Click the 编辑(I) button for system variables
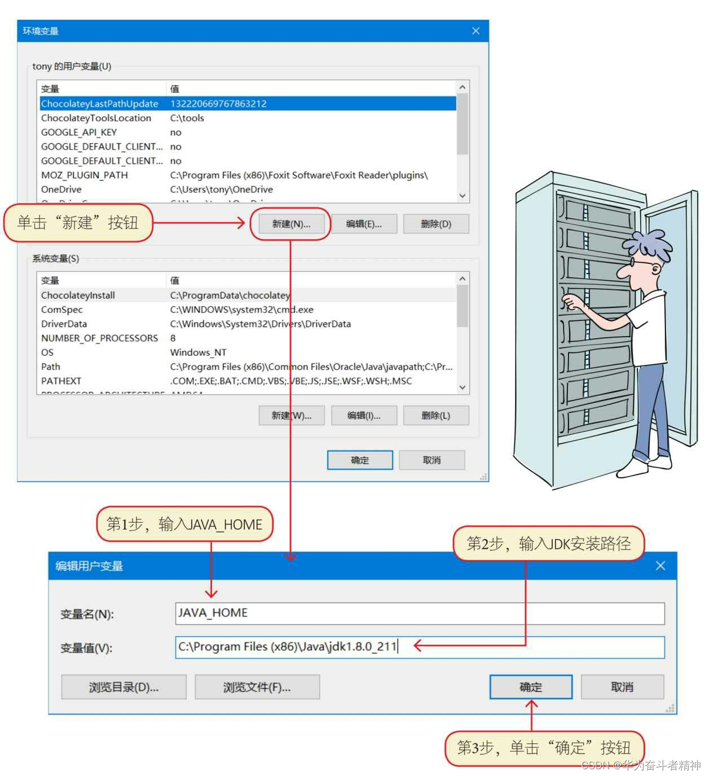Viewport: 709px width, 776px height. (364, 416)
